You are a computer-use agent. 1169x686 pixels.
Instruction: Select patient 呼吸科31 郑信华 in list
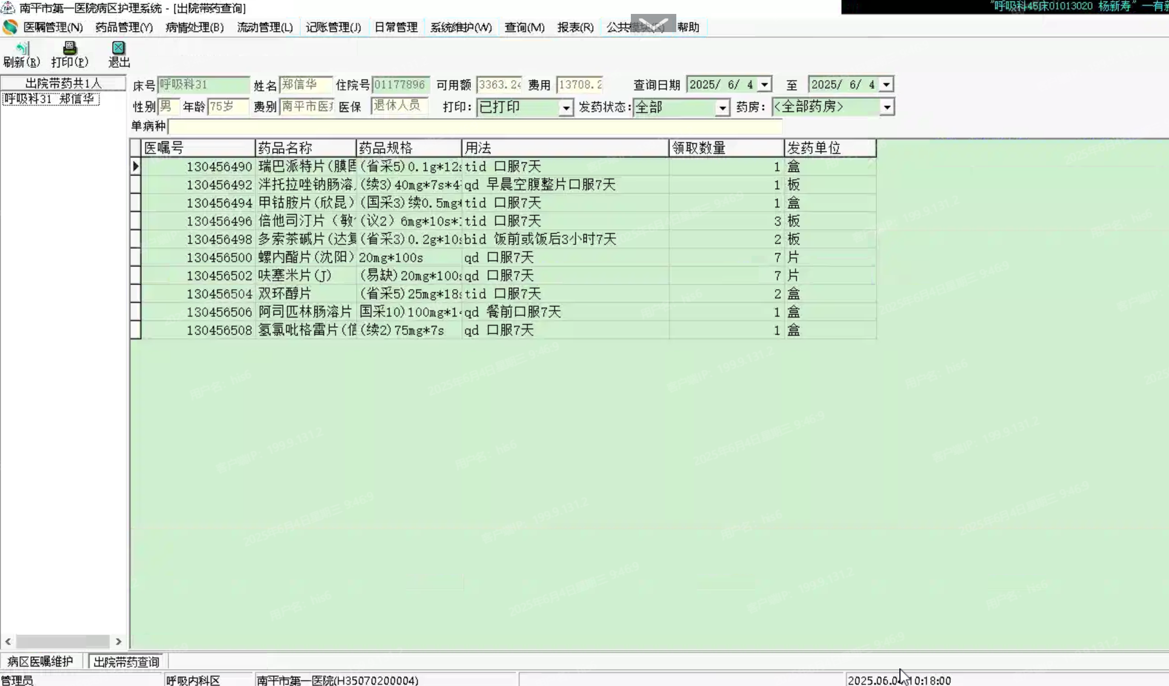(x=50, y=99)
